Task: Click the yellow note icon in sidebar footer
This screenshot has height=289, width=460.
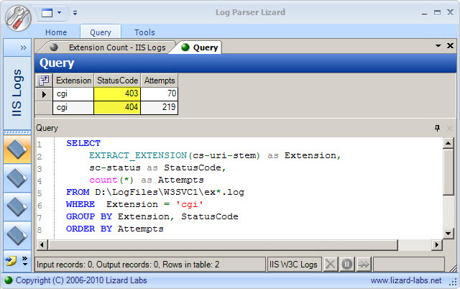Action: coord(11,261)
